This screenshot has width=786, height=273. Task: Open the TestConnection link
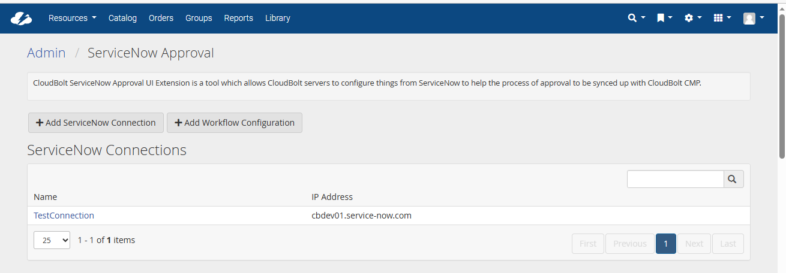pyautogui.click(x=64, y=216)
